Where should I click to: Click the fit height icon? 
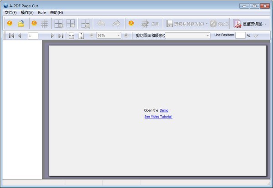tap(81, 36)
